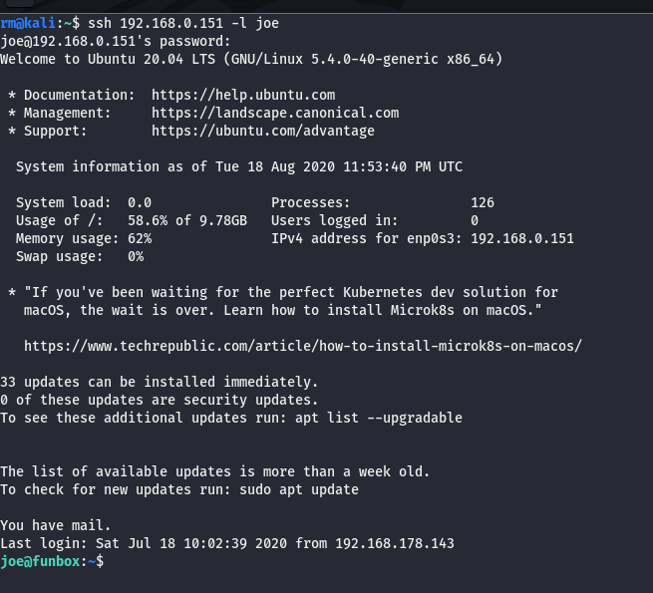
Task: Open the techrepublic.com Microk8s article link
Action: (302, 346)
